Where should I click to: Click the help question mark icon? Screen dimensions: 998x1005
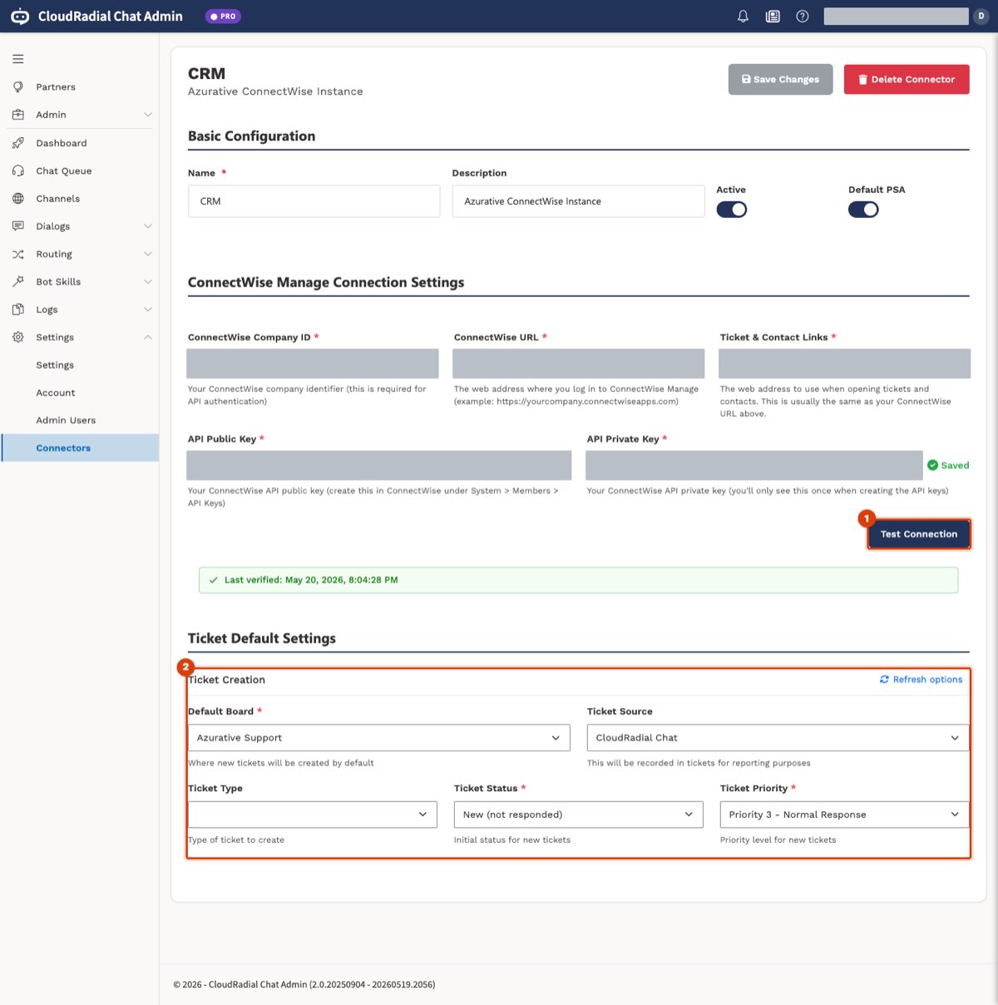click(803, 16)
